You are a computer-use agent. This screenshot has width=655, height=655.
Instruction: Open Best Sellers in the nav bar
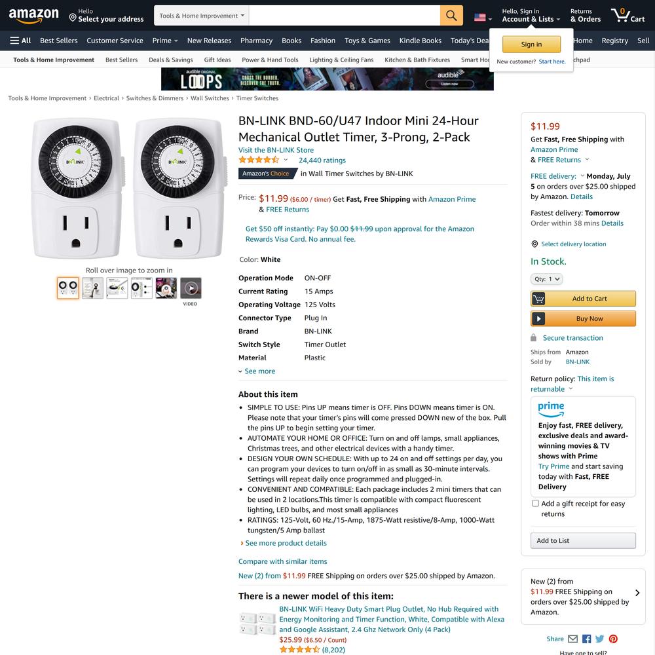click(59, 41)
